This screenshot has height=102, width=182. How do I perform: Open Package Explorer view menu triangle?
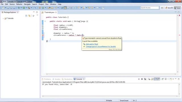click(x=37, y=15)
